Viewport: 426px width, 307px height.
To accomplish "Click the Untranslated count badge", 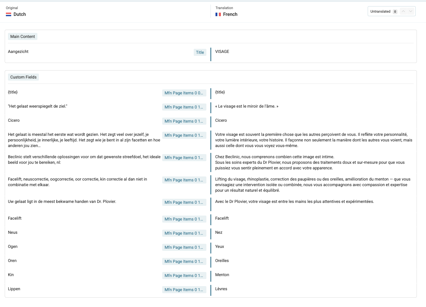I will pos(395,12).
